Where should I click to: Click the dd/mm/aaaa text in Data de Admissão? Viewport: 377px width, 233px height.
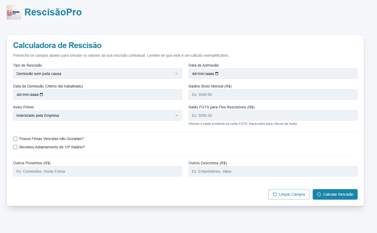click(x=203, y=74)
